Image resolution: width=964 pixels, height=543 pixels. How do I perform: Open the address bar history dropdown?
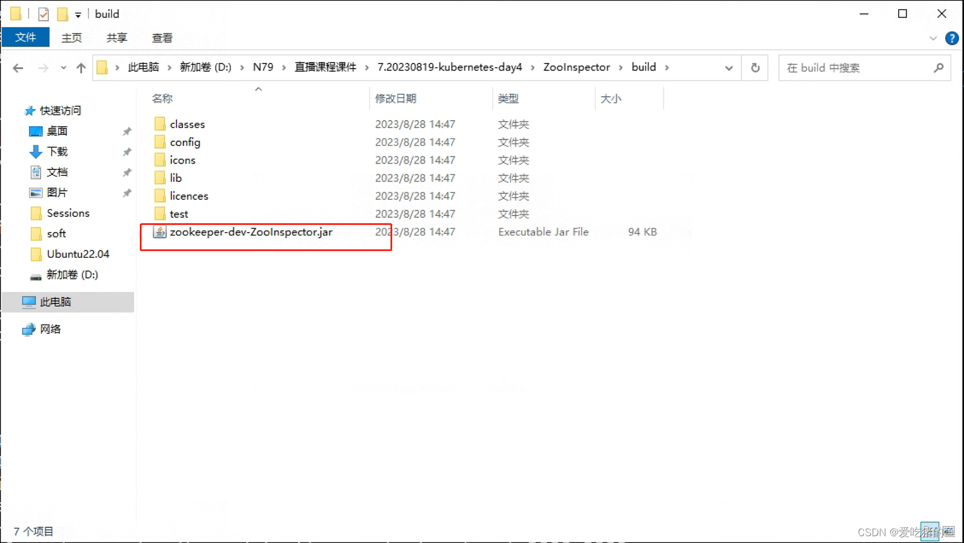click(729, 68)
